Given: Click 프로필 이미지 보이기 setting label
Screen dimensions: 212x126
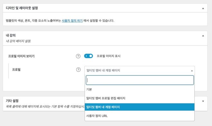Looking at the screenshot, I should [21, 56].
